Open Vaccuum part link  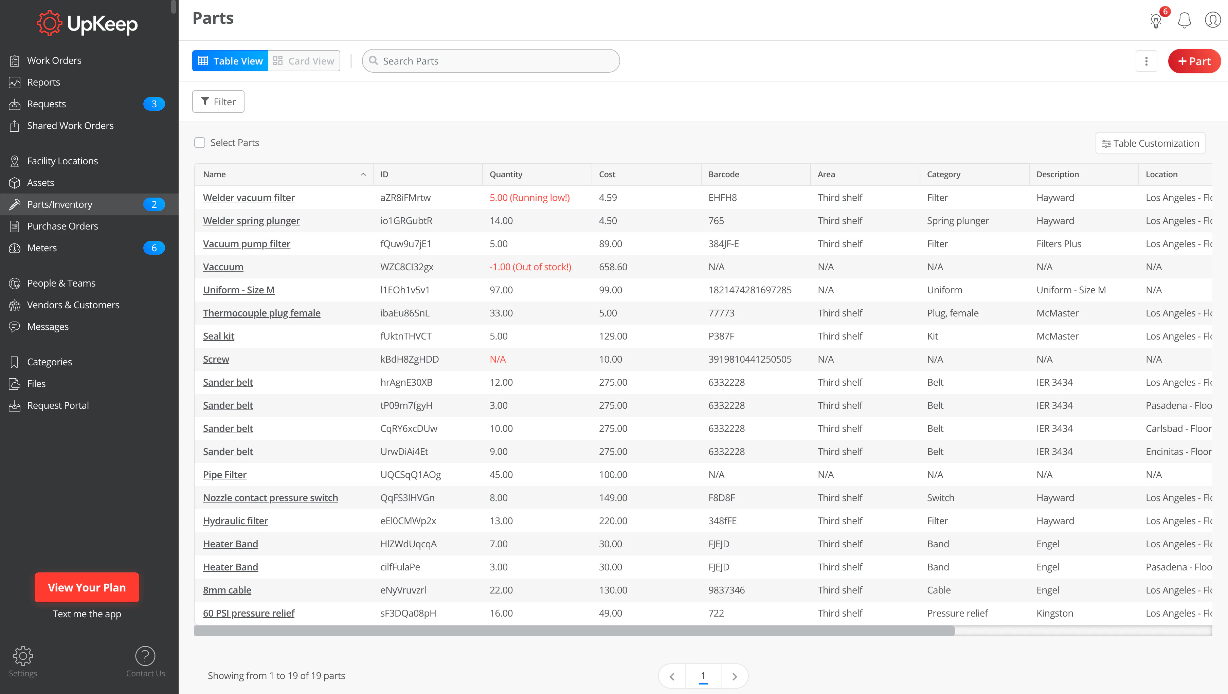pos(223,267)
